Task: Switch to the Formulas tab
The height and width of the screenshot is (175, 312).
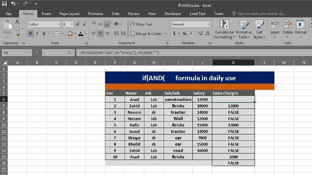Action: 96,14
